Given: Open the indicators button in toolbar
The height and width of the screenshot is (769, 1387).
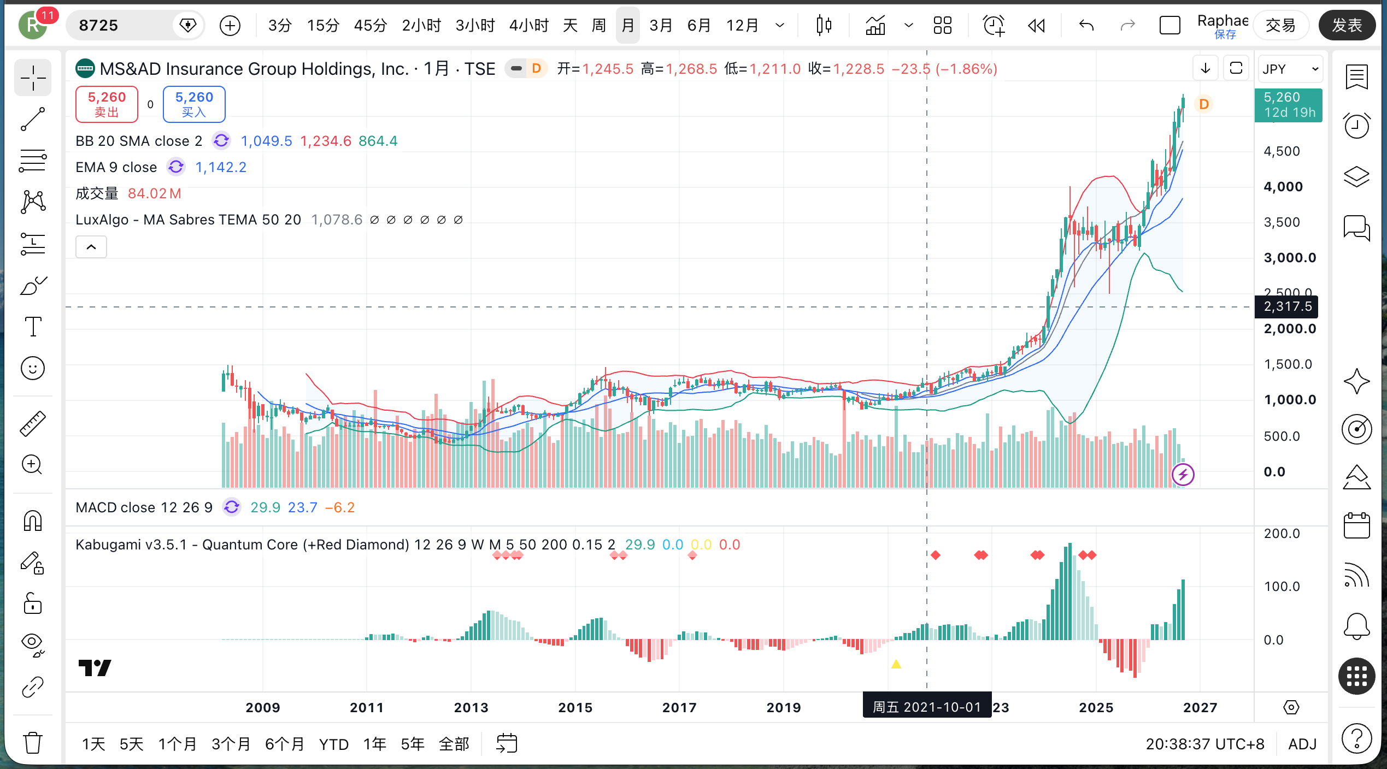Looking at the screenshot, I should [875, 25].
